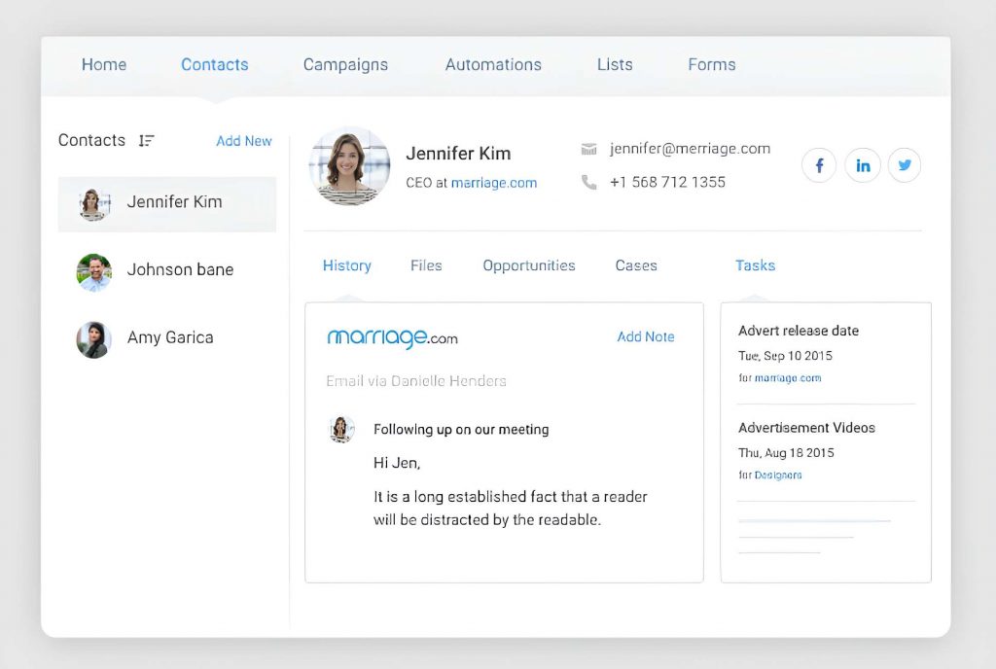
Task: Click the email envelope icon beside jennifer@merriage.com
Action: pos(588,149)
